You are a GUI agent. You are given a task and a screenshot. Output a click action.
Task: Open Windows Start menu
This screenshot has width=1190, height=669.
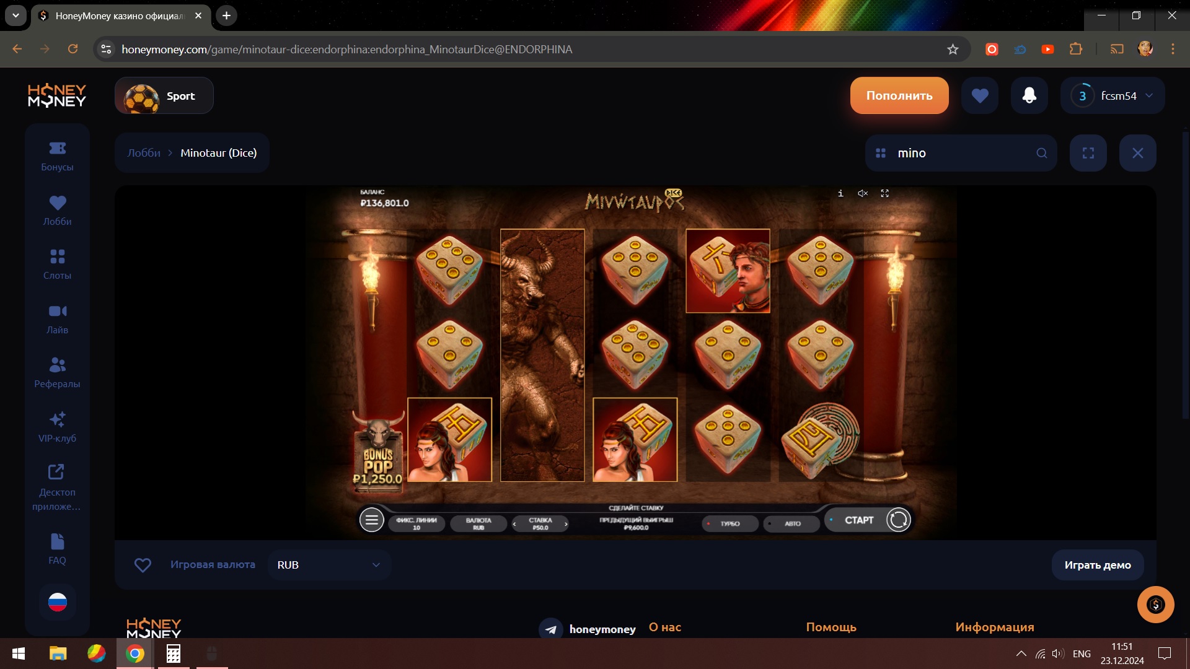pyautogui.click(x=19, y=654)
